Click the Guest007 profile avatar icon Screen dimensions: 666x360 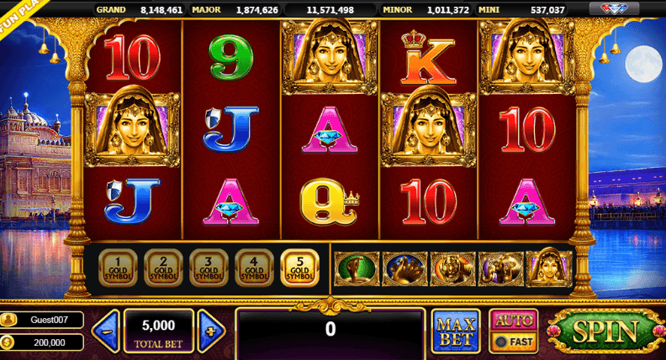tap(8, 321)
